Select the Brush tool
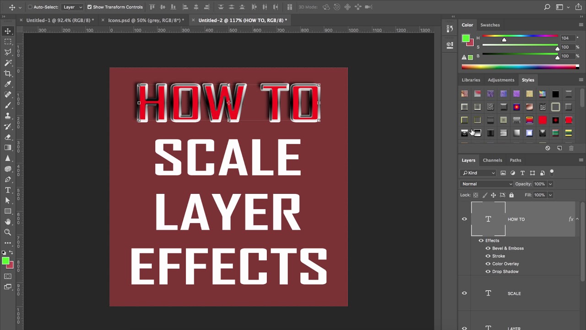Screen dimensions: 586x330 pyautogui.click(x=8, y=105)
